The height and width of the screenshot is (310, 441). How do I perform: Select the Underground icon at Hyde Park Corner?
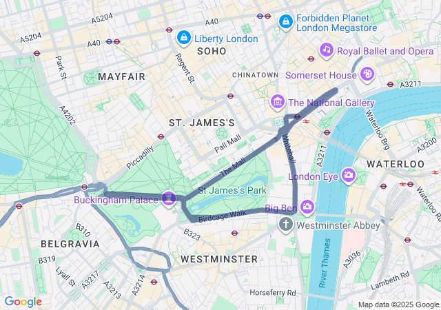pos(84,187)
